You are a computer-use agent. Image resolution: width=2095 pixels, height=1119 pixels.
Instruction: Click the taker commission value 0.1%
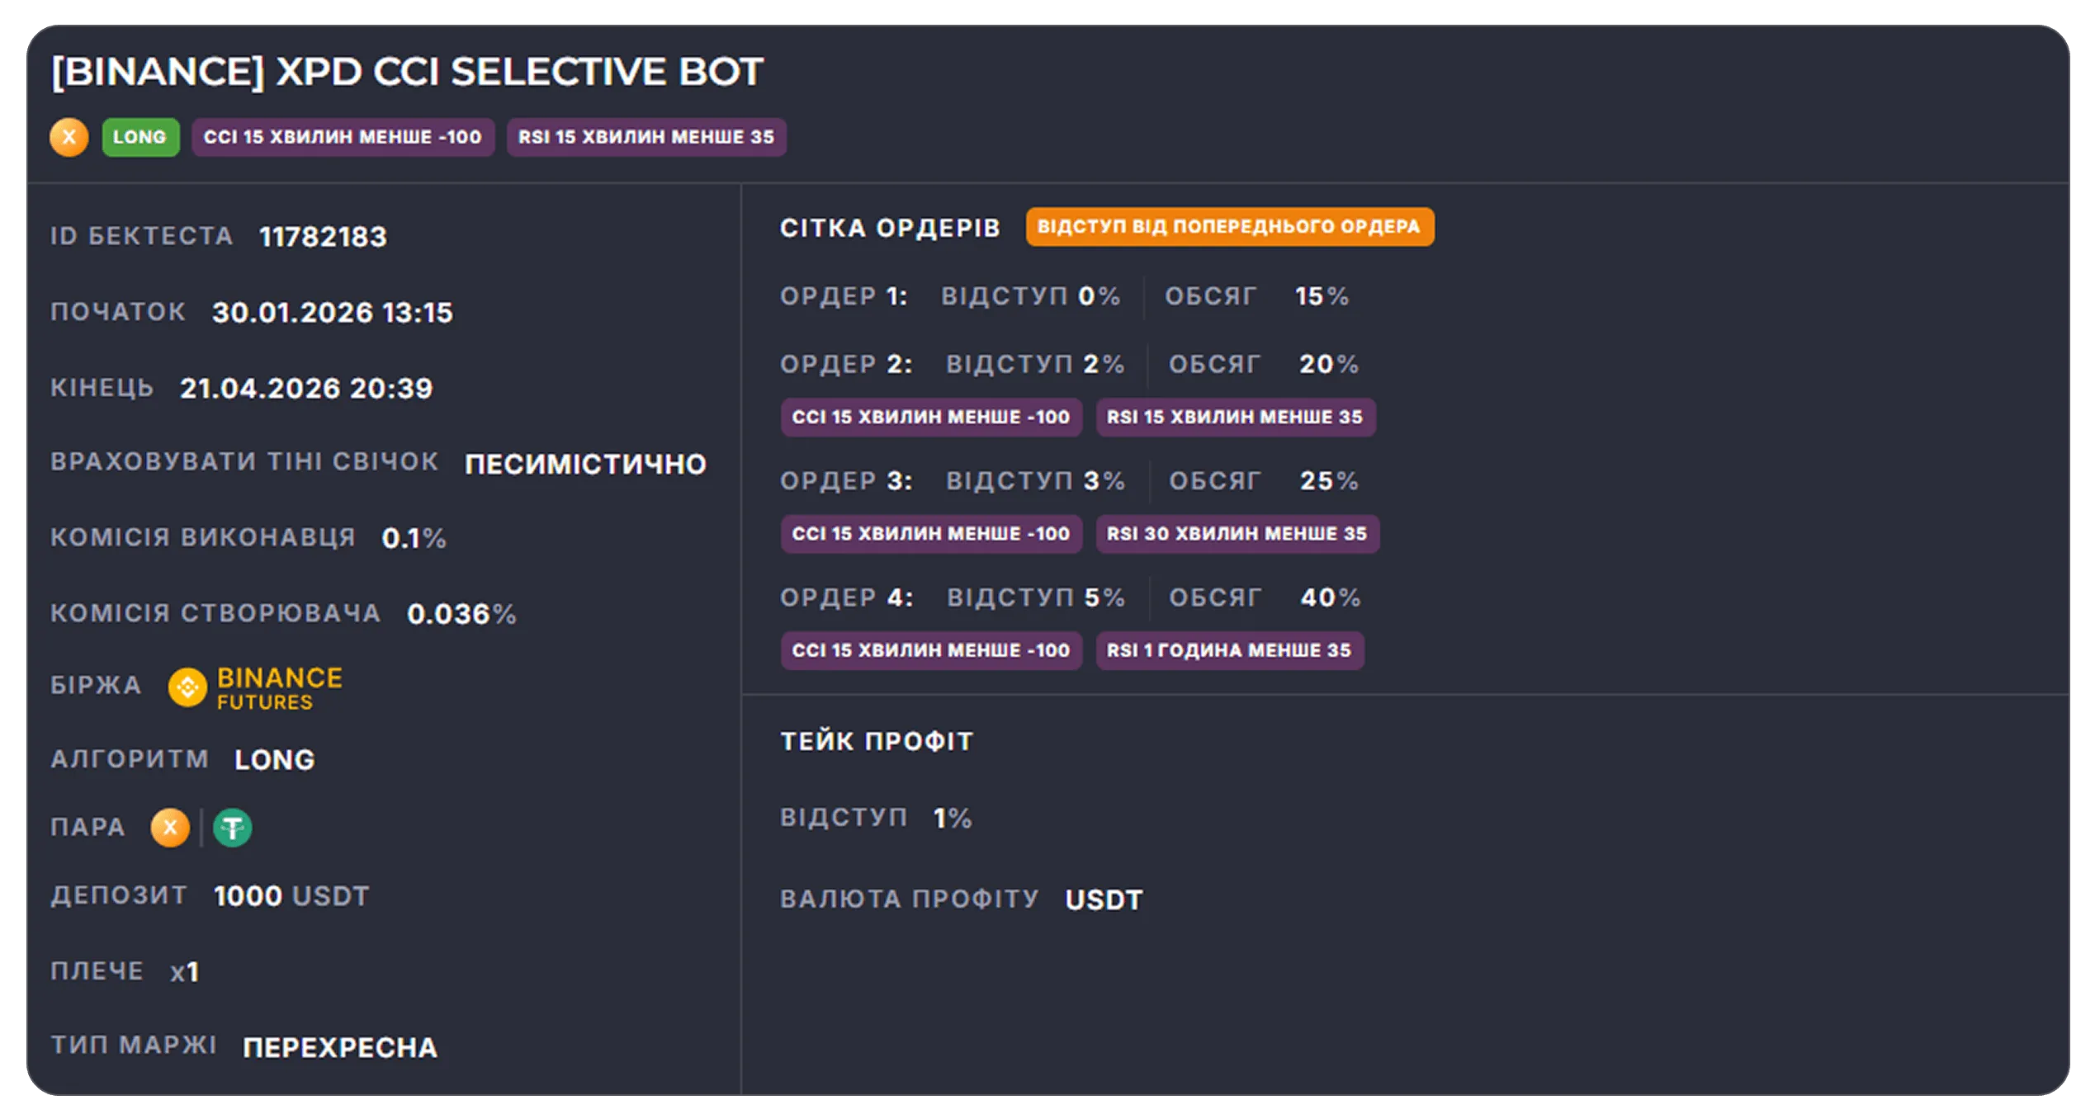[414, 539]
